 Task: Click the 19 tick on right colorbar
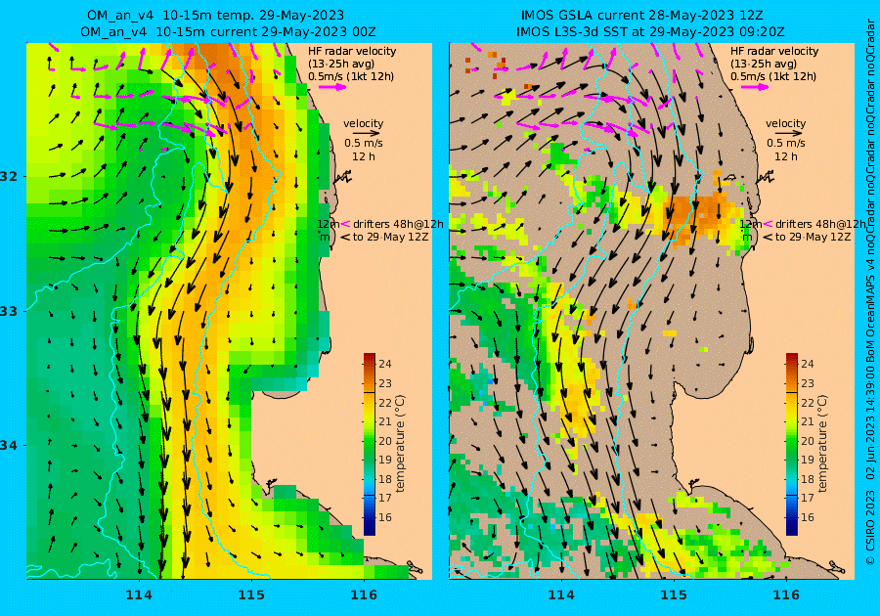point(807,460)
